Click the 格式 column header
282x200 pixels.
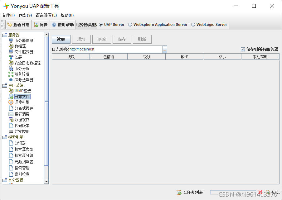pos(222,57)
